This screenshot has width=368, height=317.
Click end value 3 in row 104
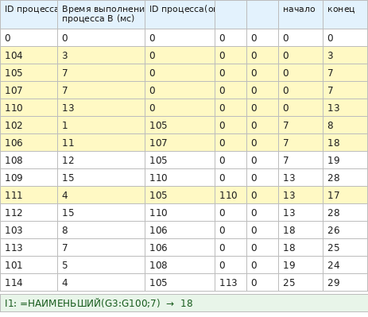coord(346,56)
